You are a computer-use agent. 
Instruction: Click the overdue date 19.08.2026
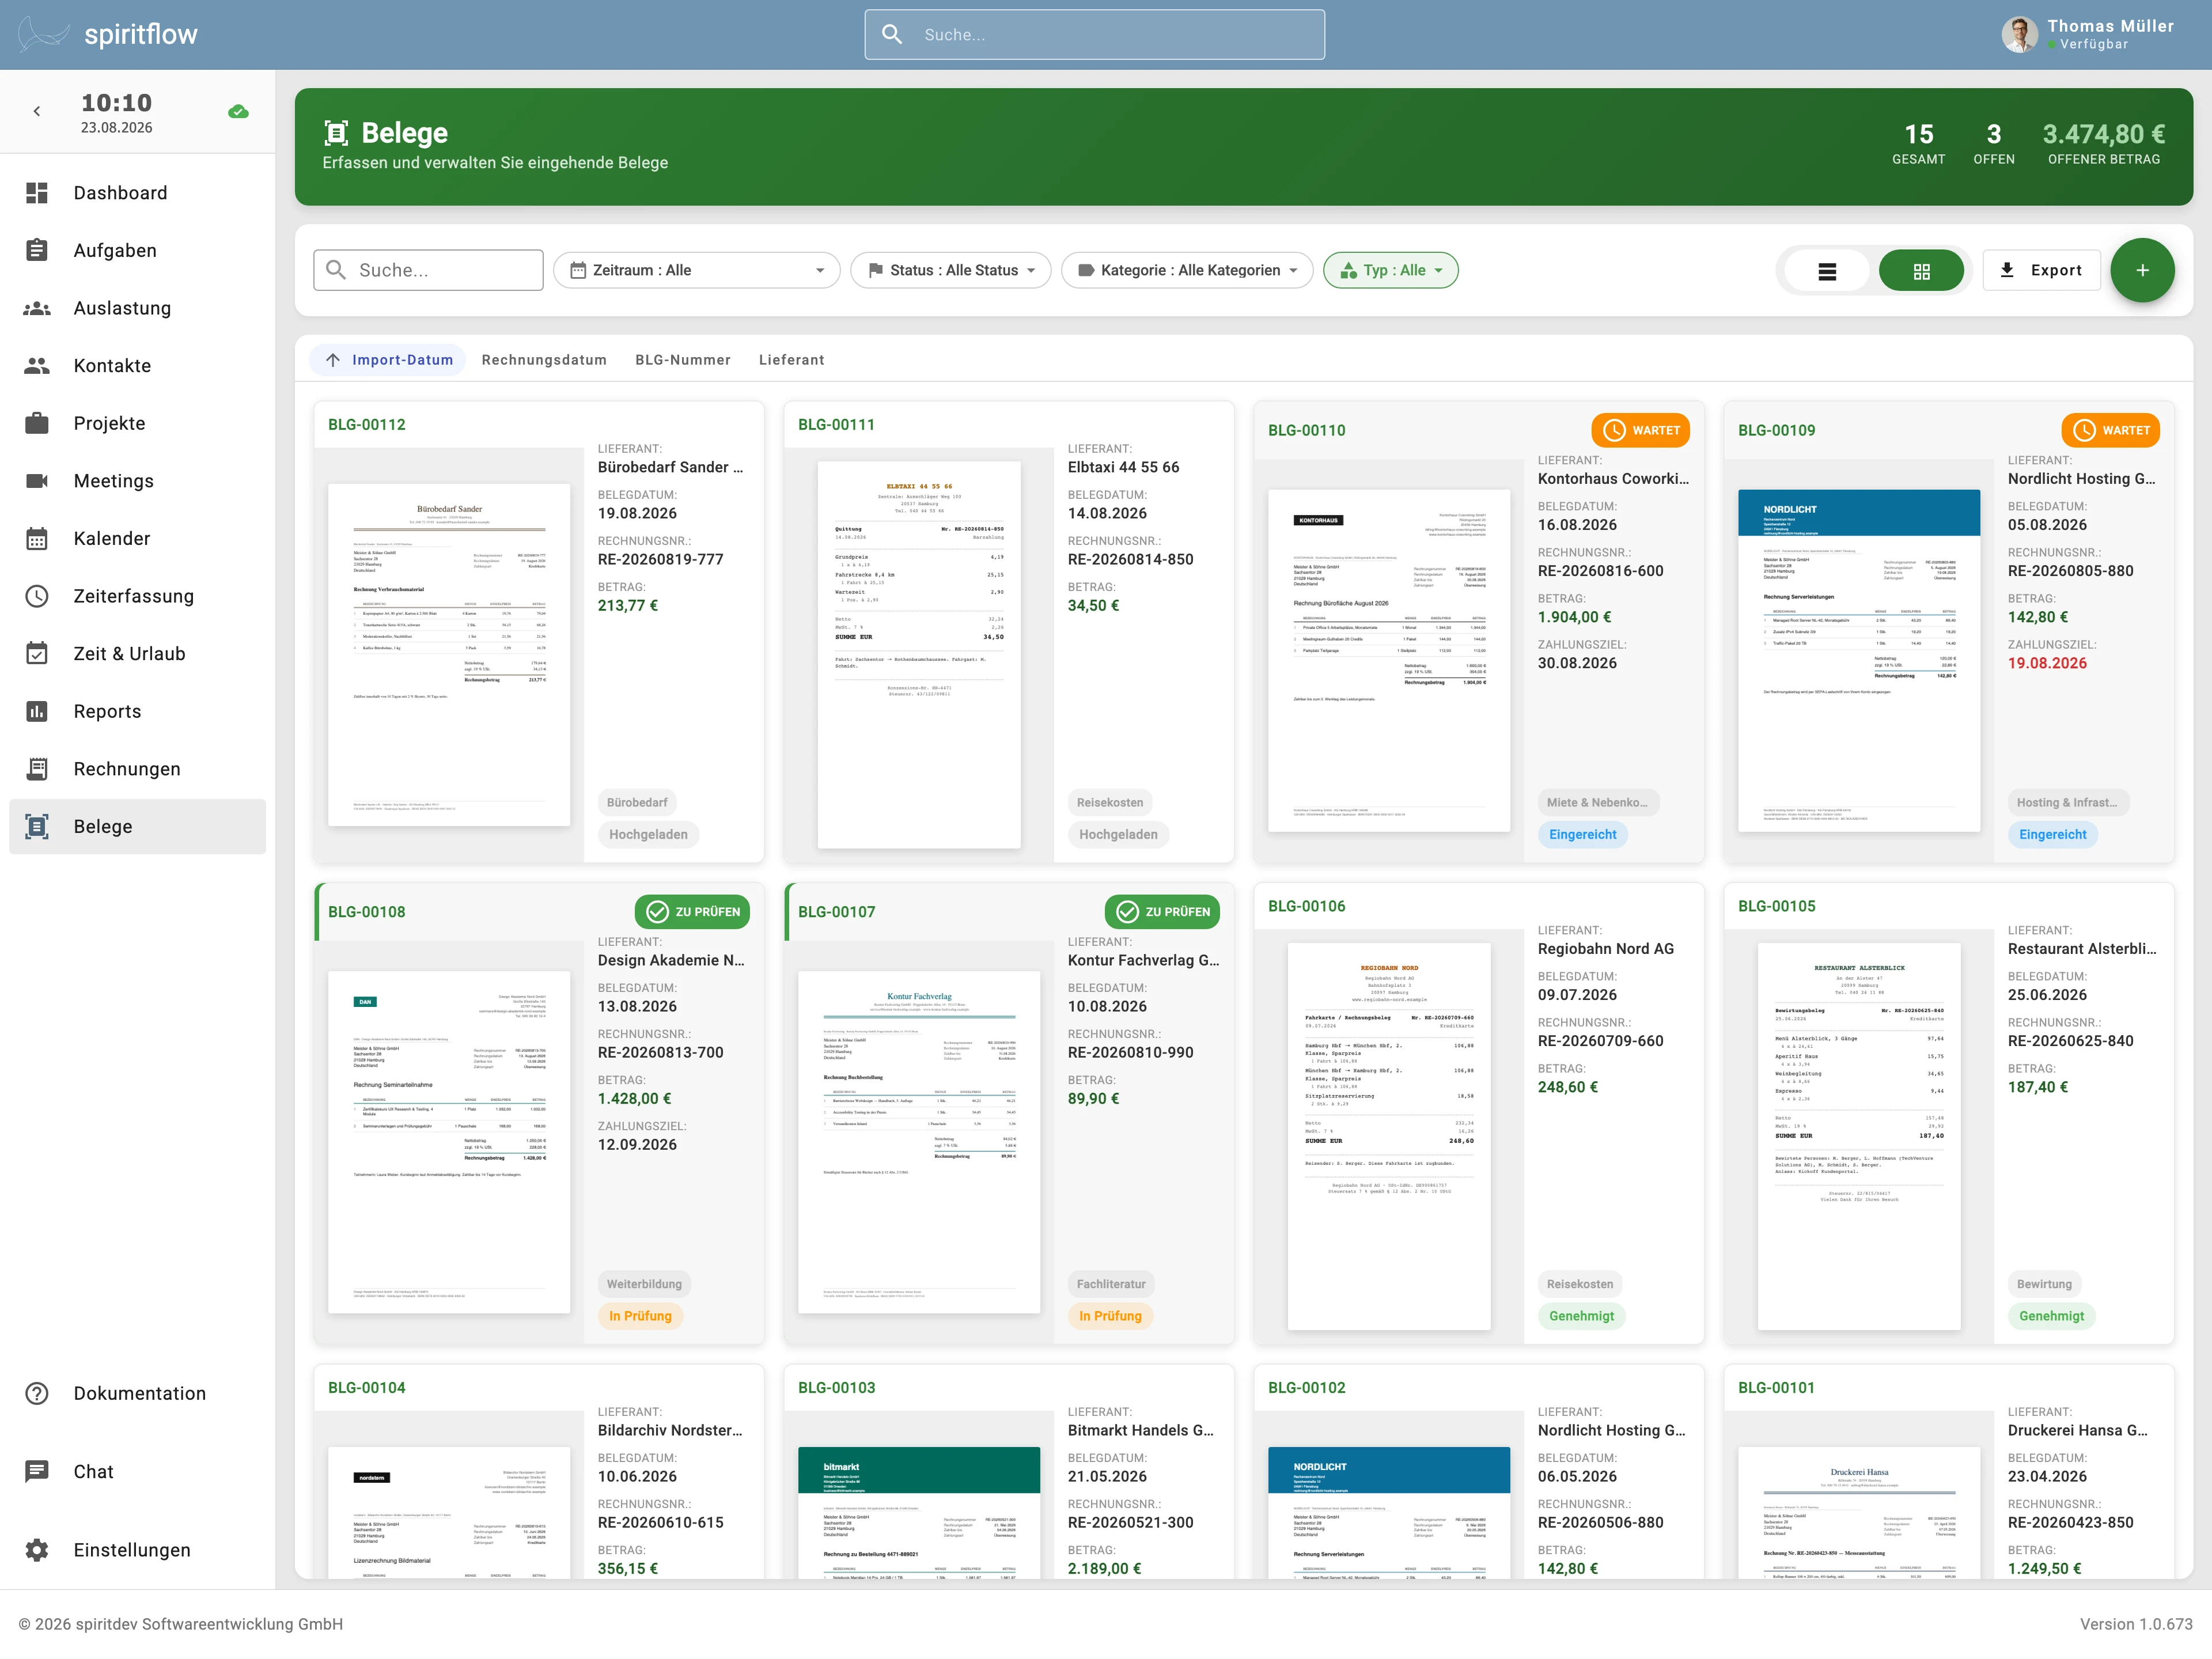[x=2047, y=663]
